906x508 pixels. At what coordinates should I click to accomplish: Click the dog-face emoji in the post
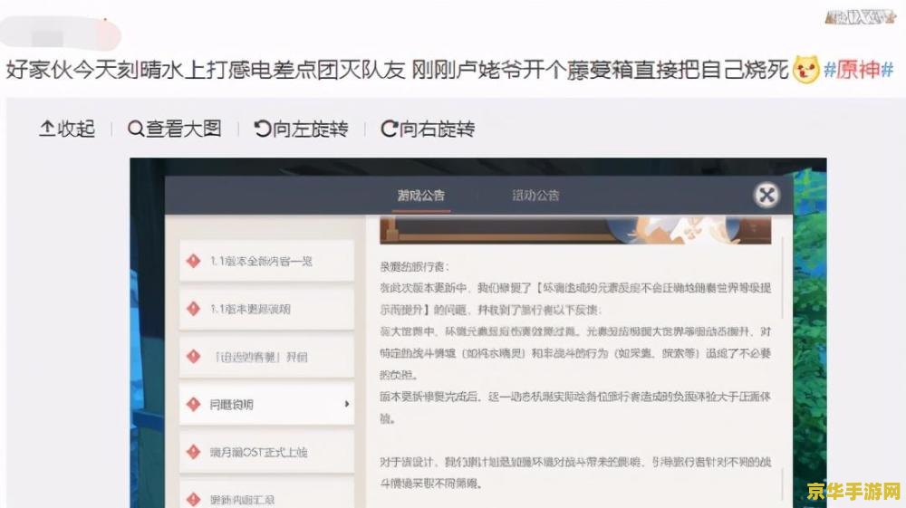pos(806,69)
